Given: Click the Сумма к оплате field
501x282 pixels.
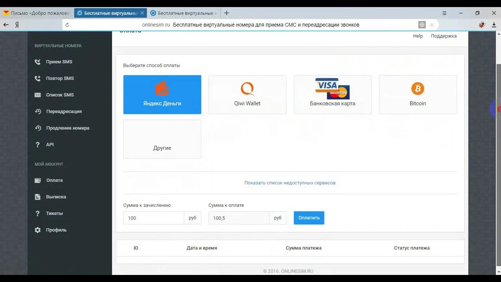Looking at the screenshot, I should click(239, 218).
